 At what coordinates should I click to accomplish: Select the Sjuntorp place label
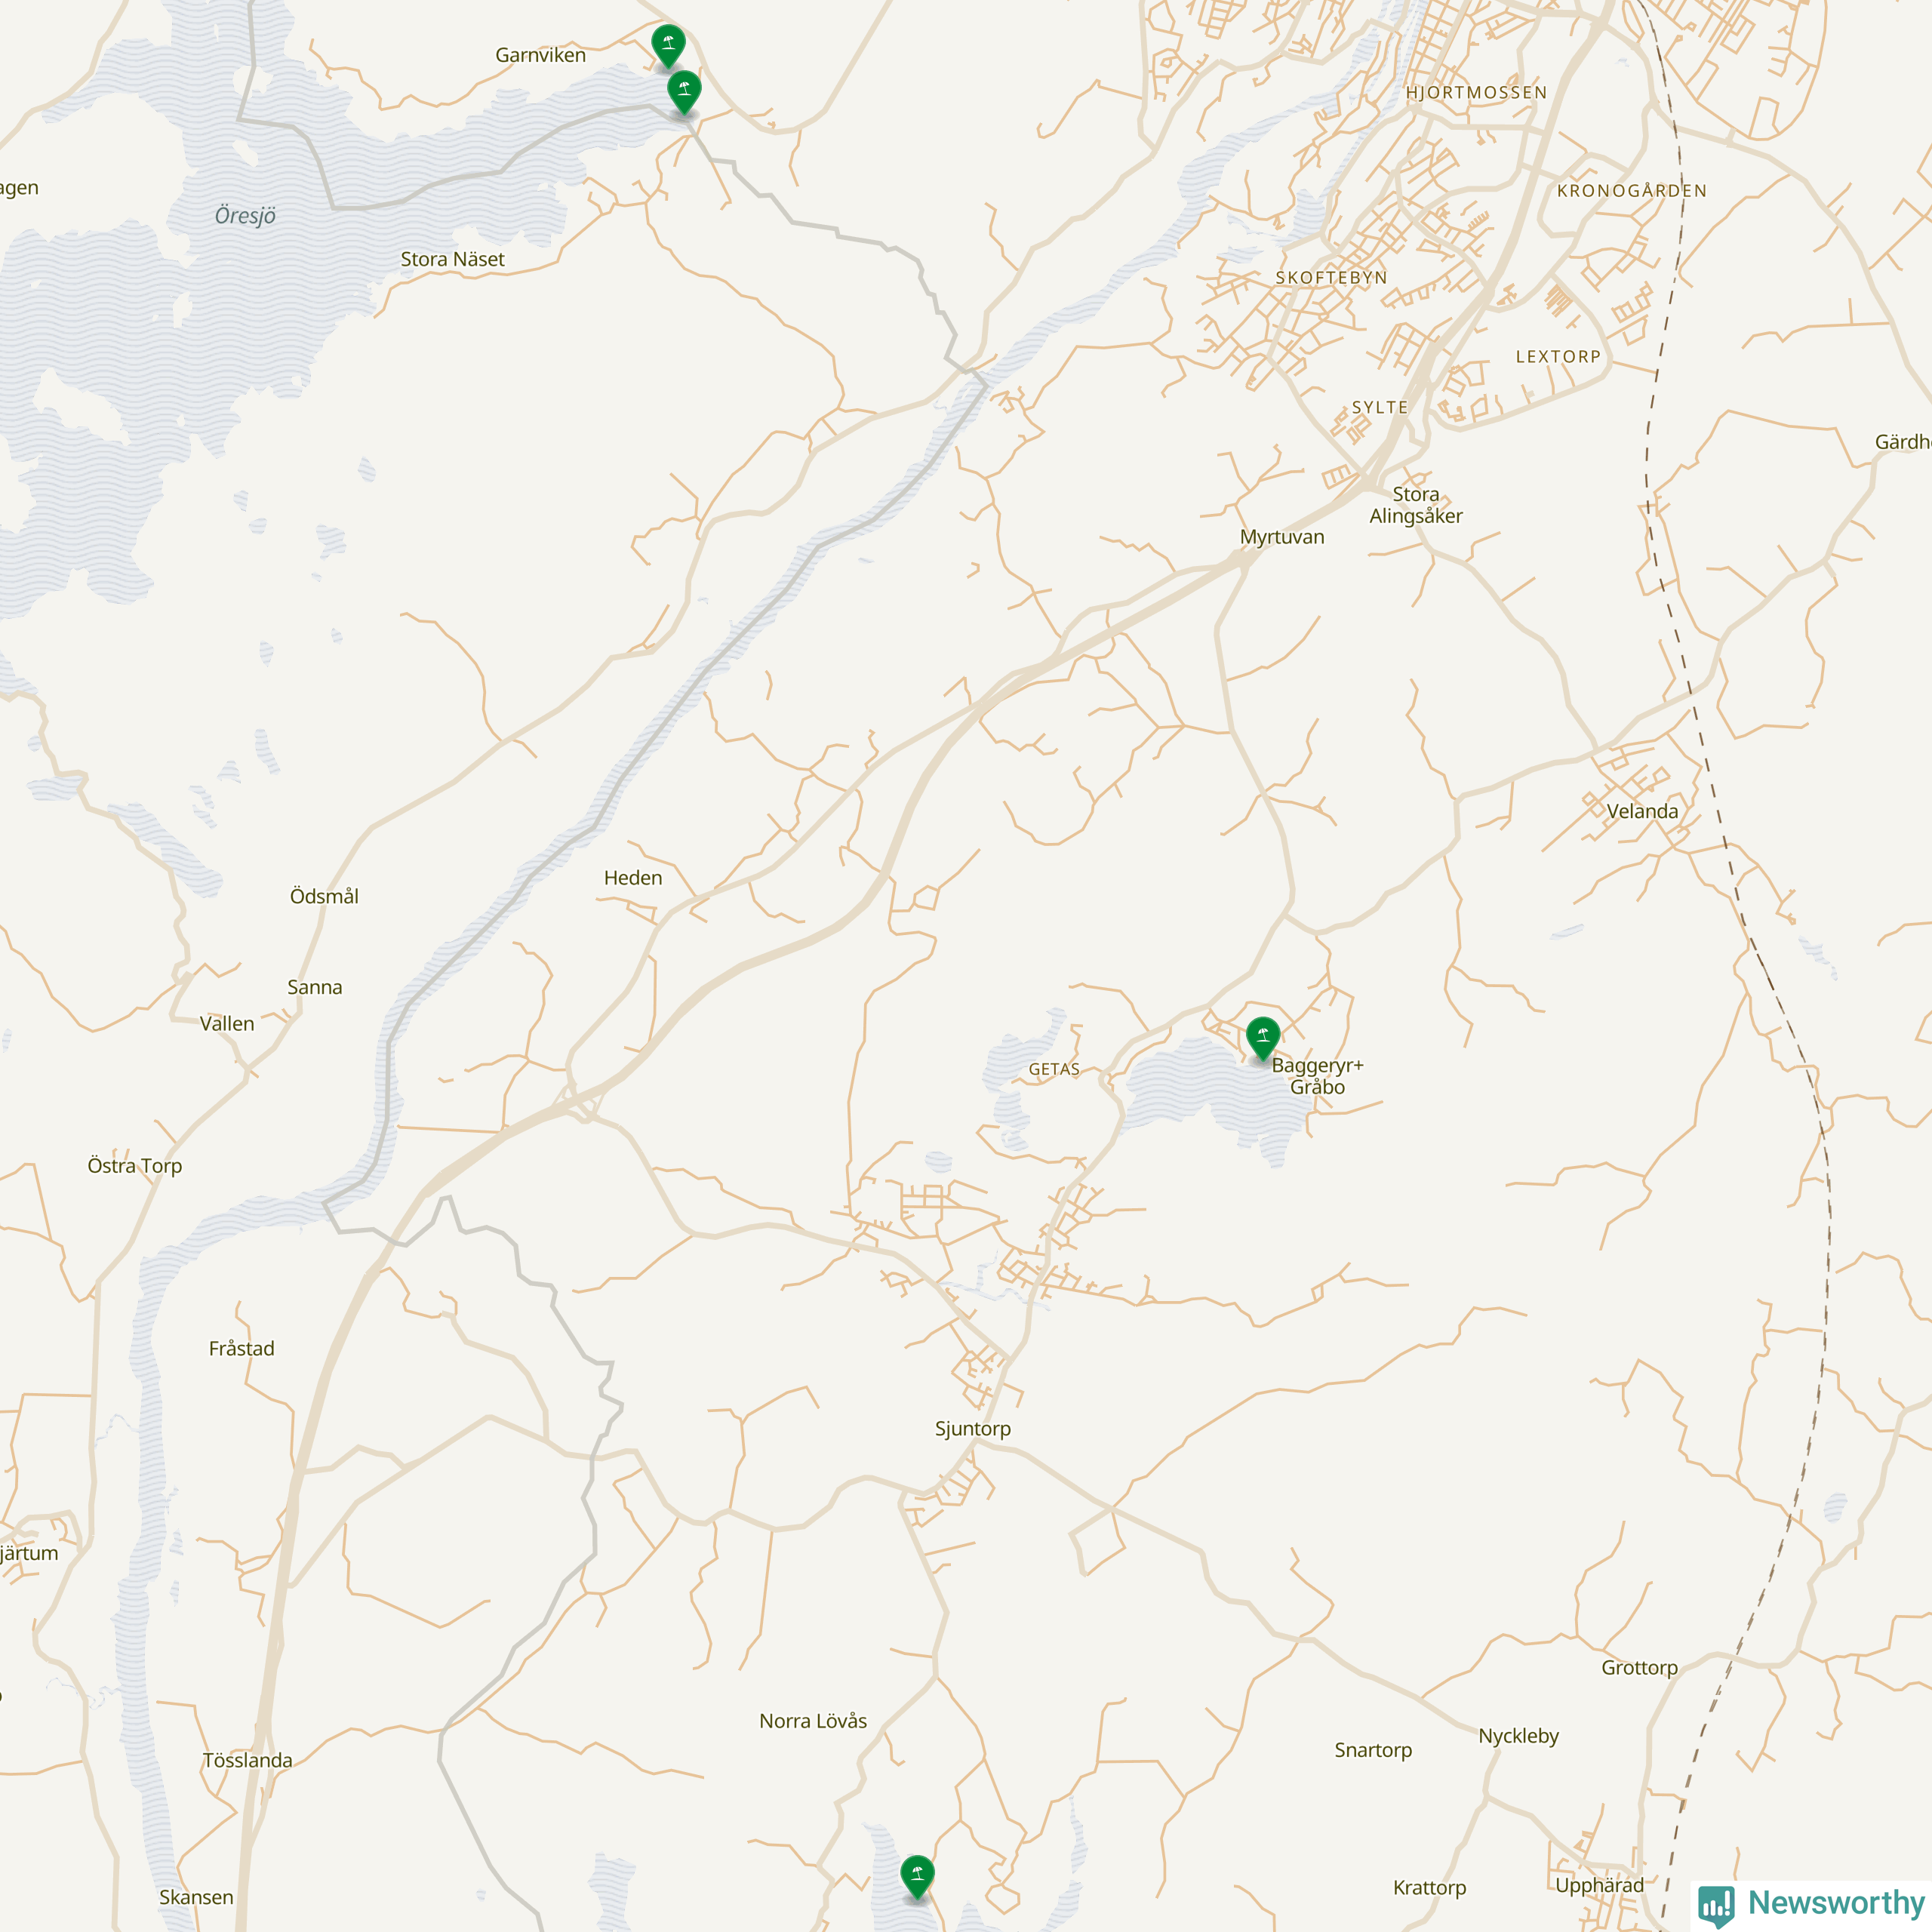pyautogui.click(x=973, y=1429)
